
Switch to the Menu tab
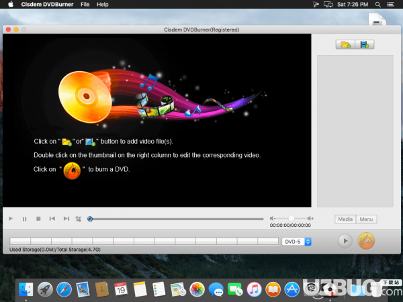pos(366,219)
